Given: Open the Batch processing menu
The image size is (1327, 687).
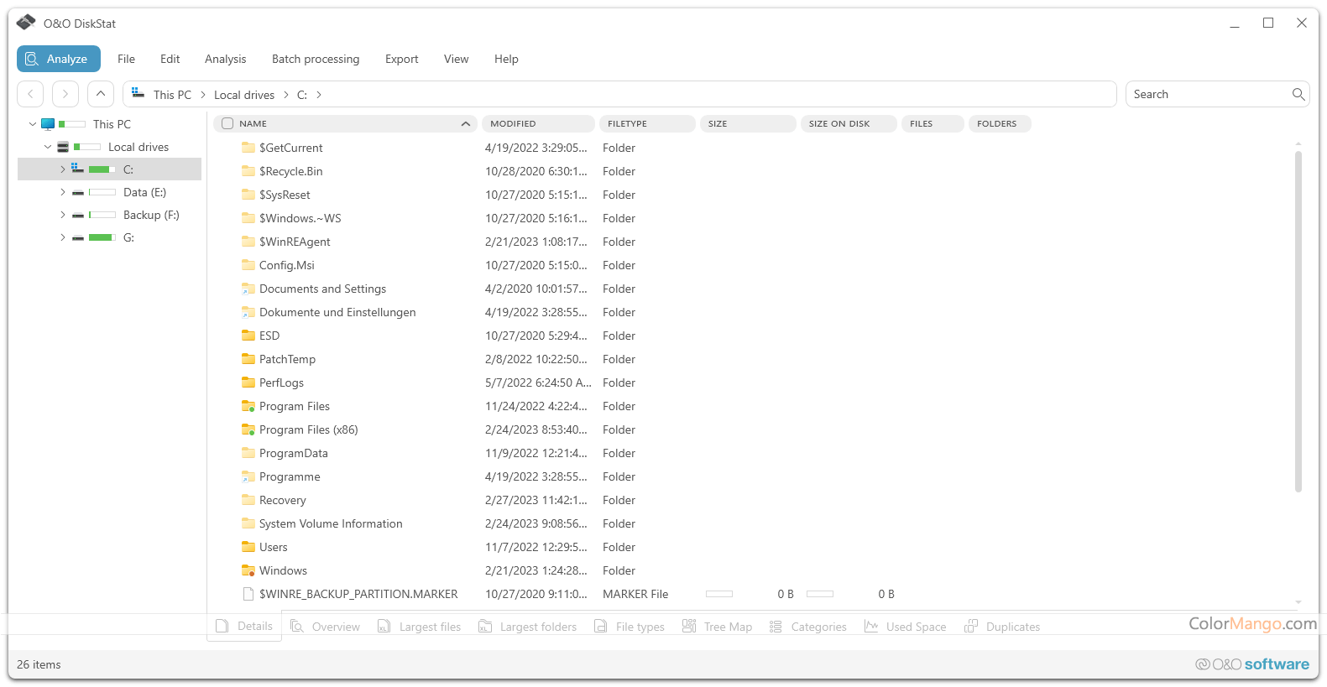Looking at the screenshot, I should click(x=315, y=59).
